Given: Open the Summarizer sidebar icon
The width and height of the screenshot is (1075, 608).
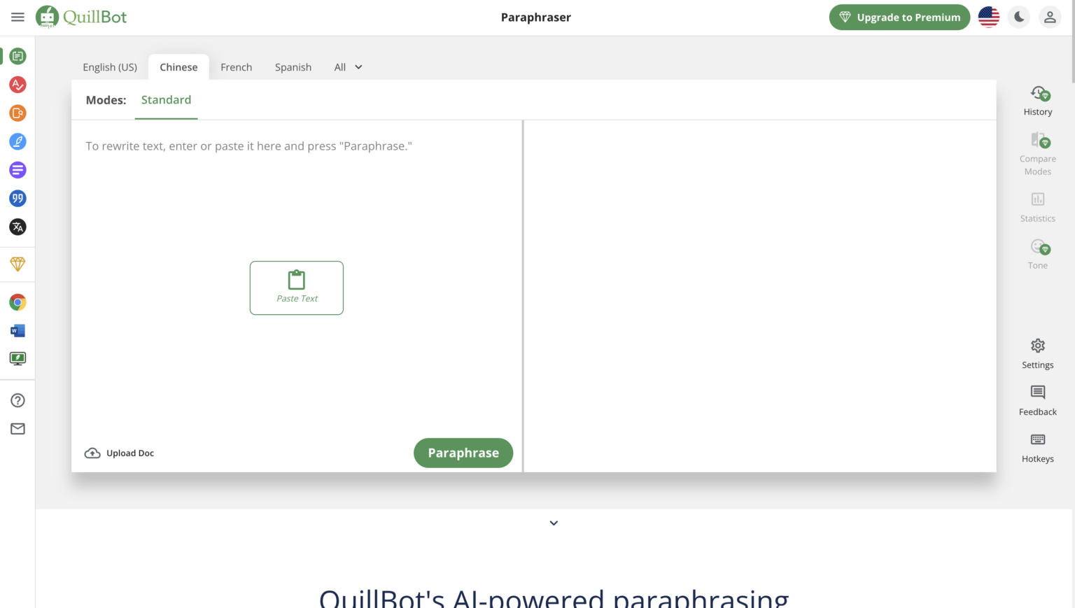Looking at the screenshot, I should [17, 170].
